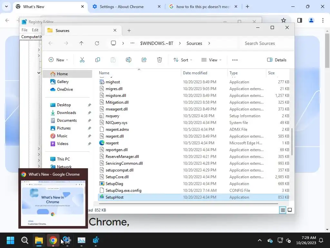330x248 pixels.
Task: Bookmark this page with the Chrome star icon
Action: click(x=284, y=20)
